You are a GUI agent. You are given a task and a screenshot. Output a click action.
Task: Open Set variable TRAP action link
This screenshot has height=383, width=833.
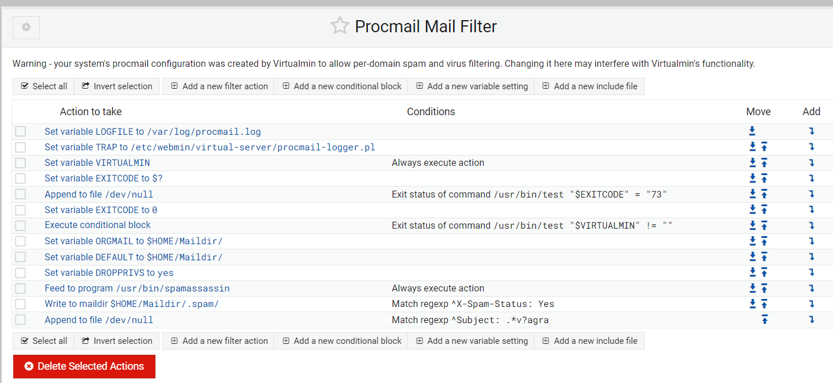[x=210, y=147]
